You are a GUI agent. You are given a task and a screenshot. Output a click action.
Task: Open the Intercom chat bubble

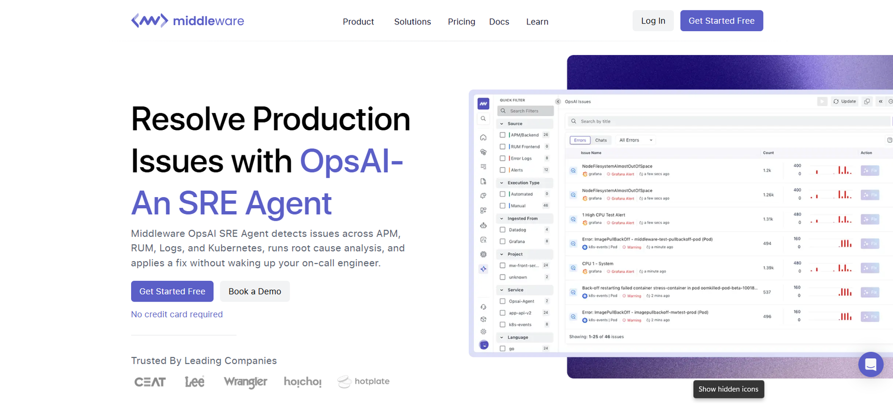click(x=871, y=364)
